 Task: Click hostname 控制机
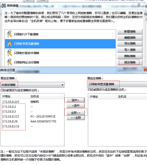35,102
